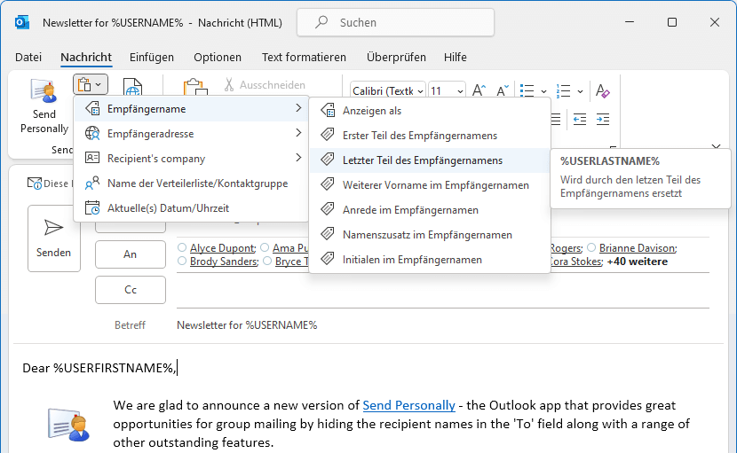Click the Betreff subject field
The width and height of the screenshot is (737, 453).
coord(442,324)
